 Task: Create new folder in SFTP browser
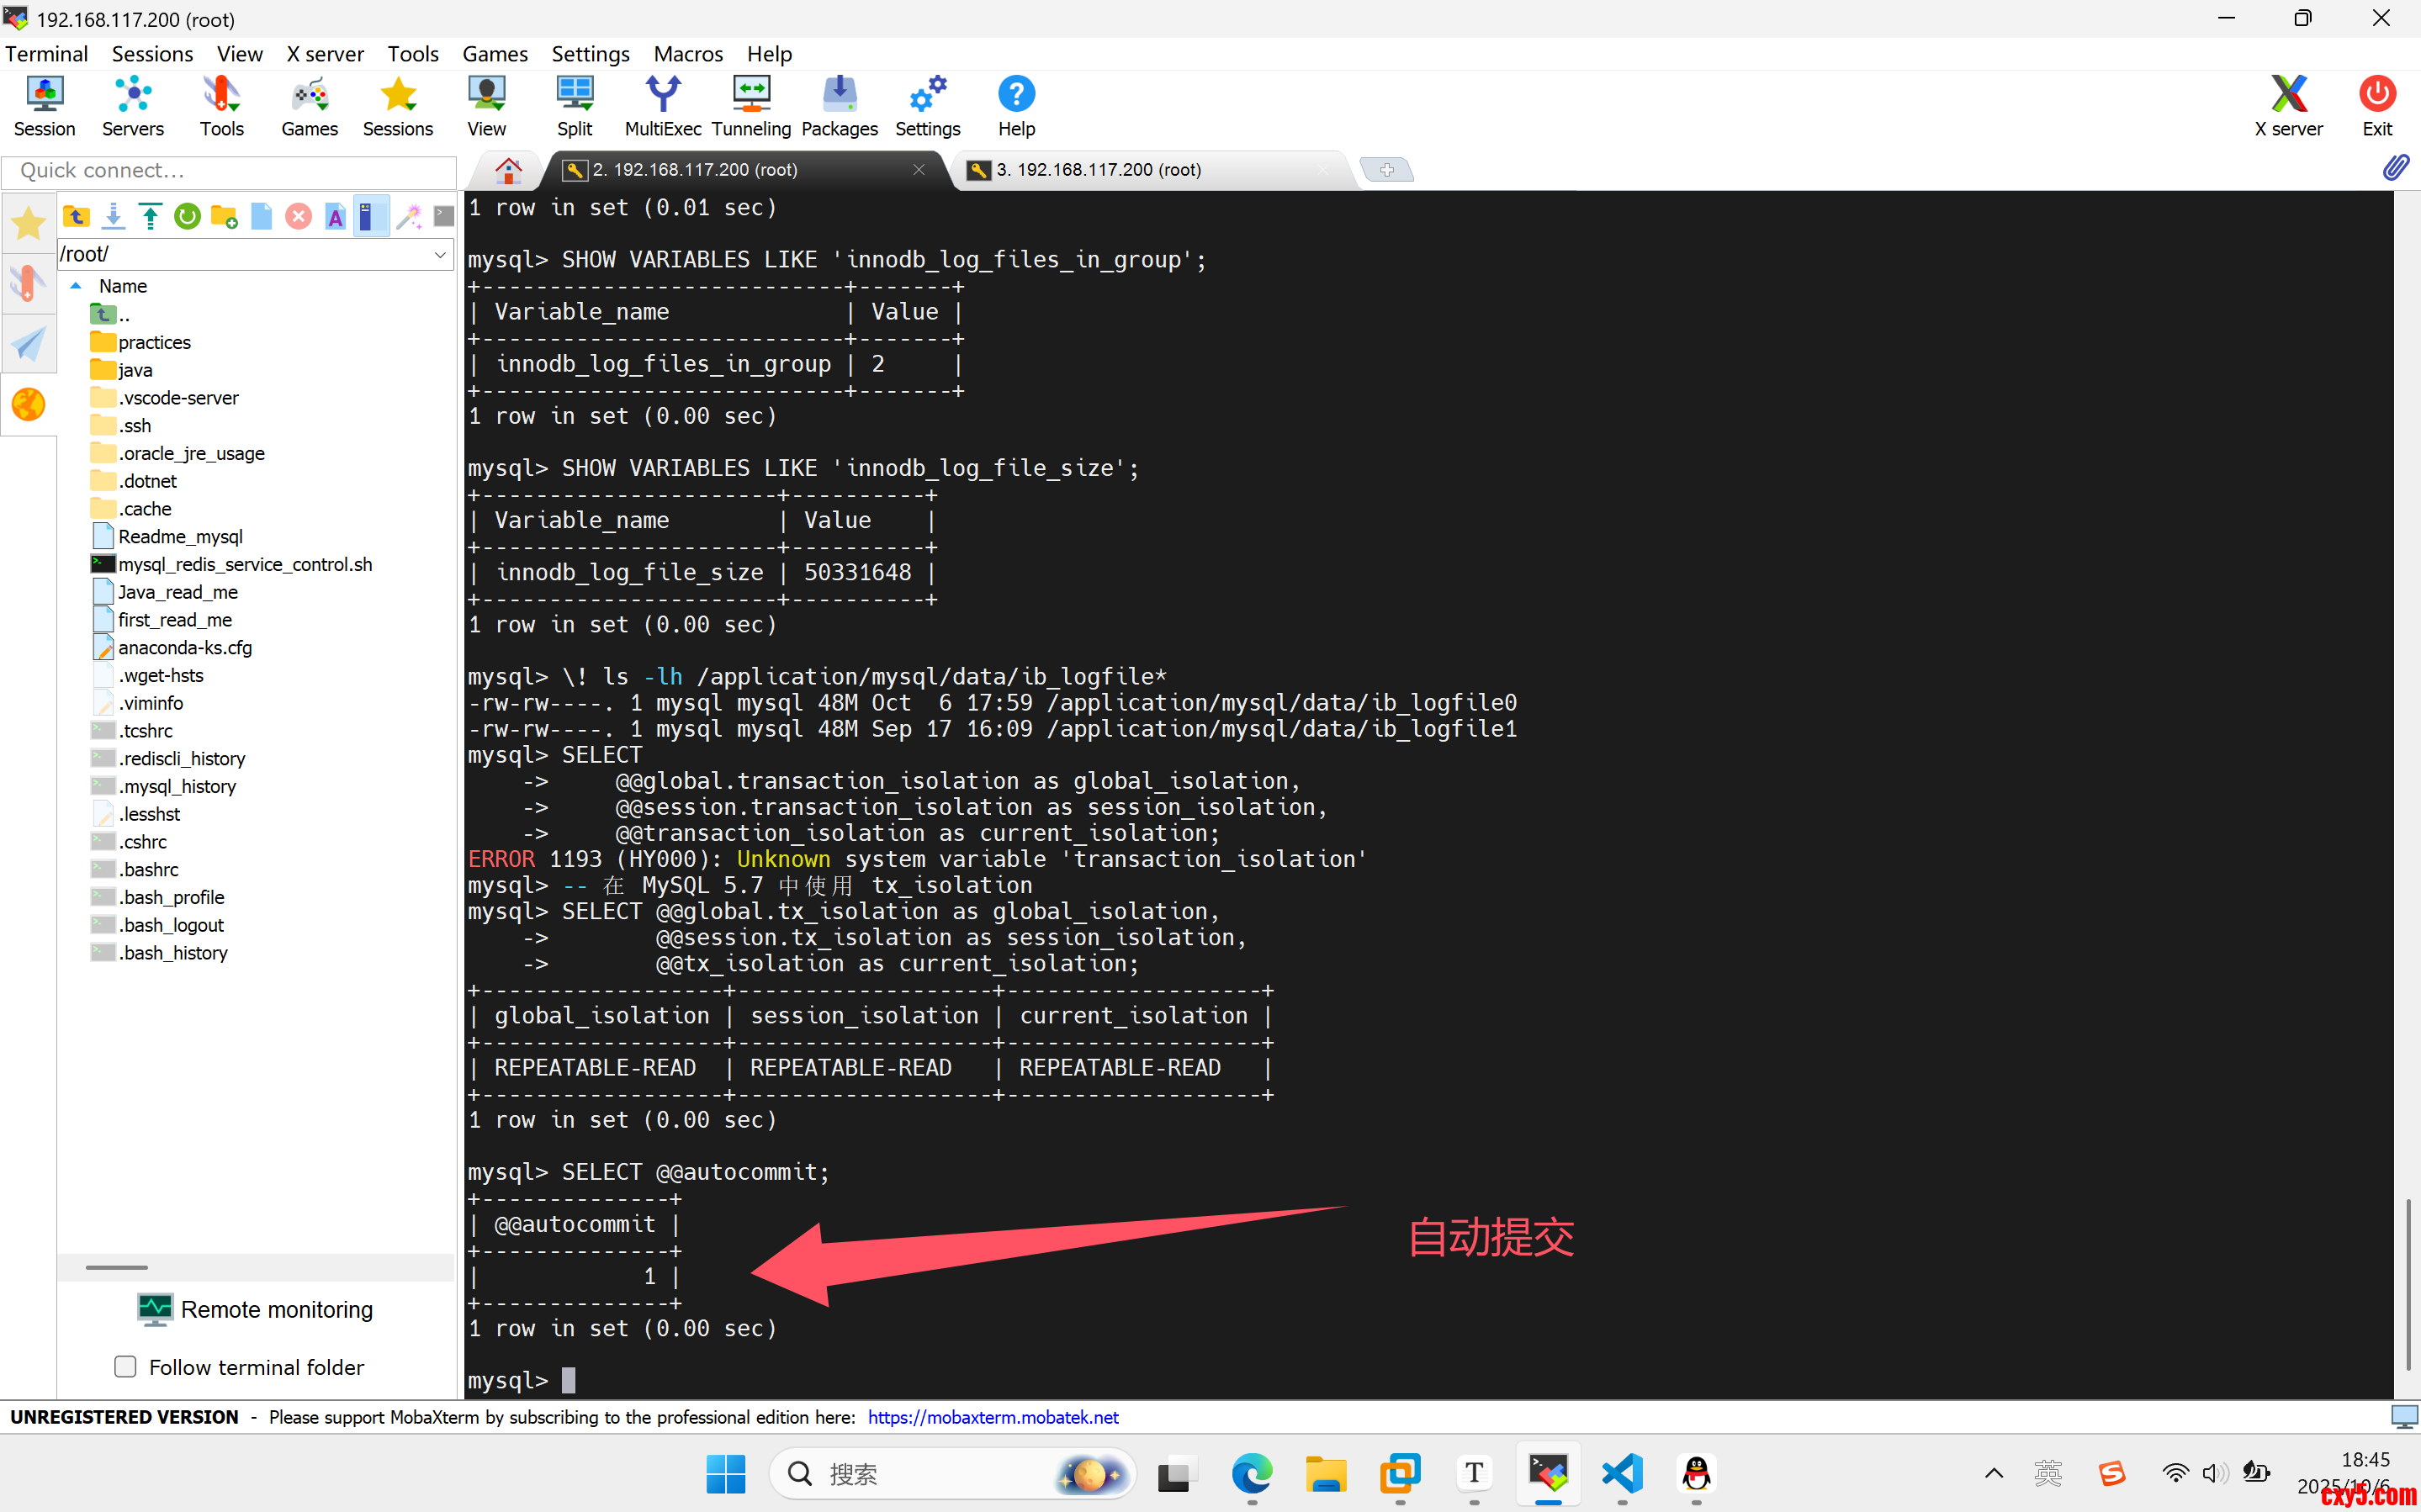pos(224,217)
